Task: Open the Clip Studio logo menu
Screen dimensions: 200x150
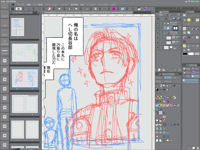Action: (13, 5)
